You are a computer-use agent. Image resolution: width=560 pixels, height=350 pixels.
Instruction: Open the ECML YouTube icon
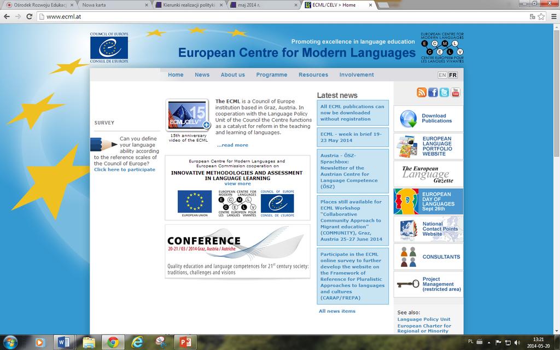pos(456,92)
